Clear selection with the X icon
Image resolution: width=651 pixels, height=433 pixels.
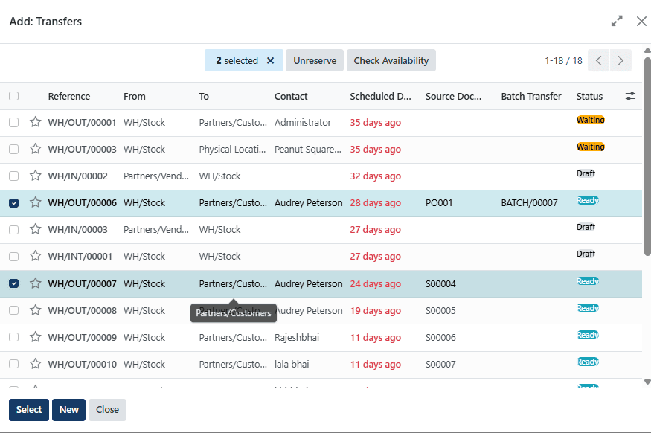coord(270,60)
